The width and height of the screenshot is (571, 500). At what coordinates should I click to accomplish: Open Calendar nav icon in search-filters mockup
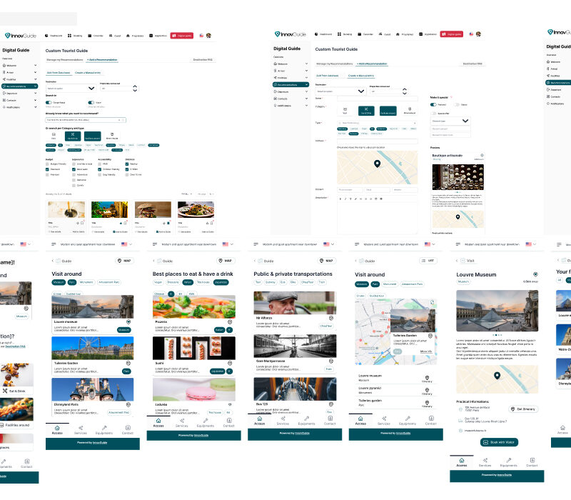[x=90, y=36]
